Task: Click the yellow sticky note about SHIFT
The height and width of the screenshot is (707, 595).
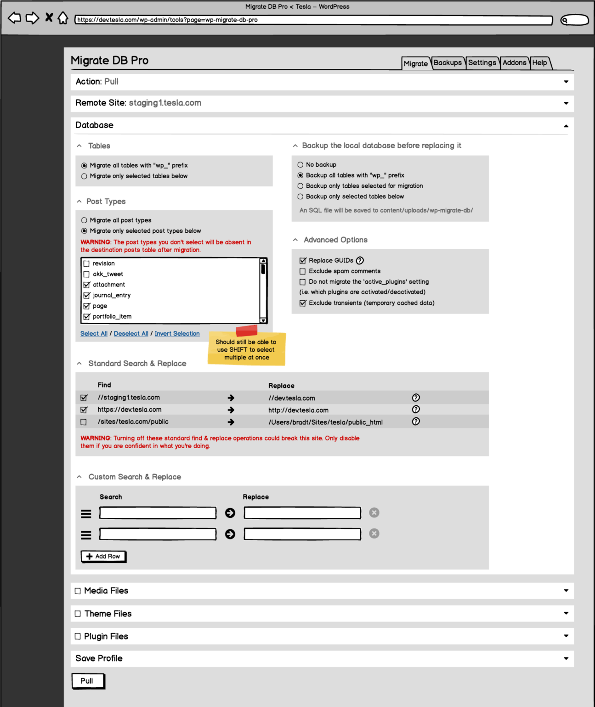Action: click(x=247, y=348)
